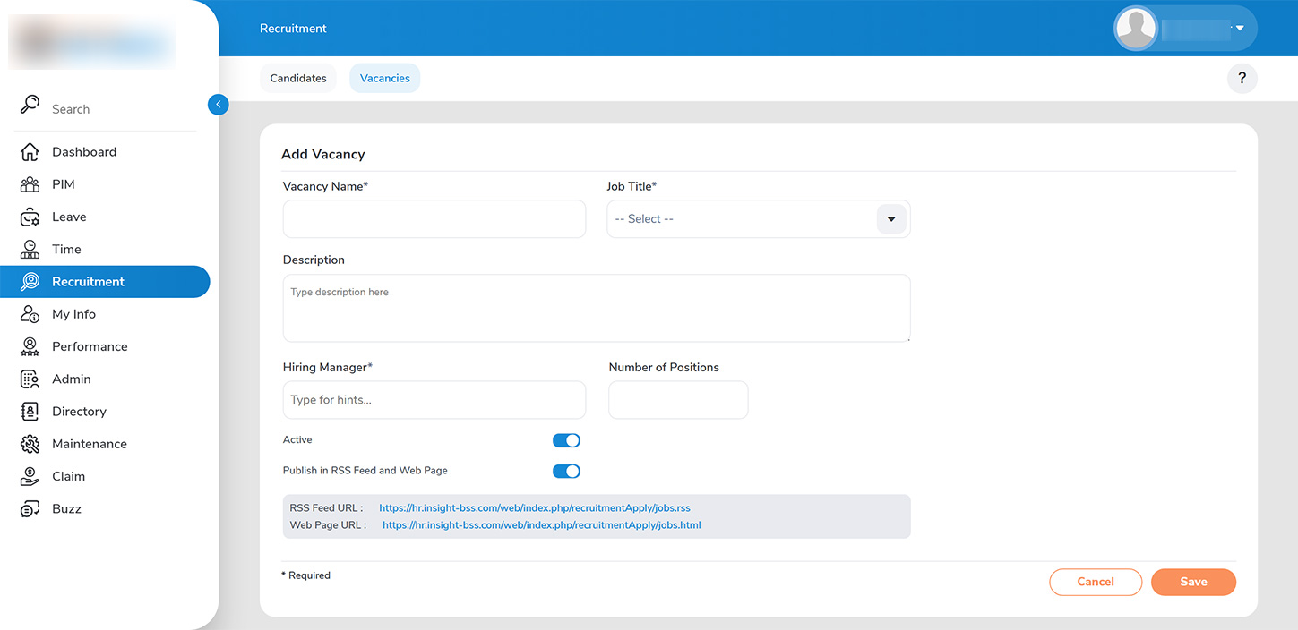Click the Leave icon in sidebar

[x=30, y=217]
